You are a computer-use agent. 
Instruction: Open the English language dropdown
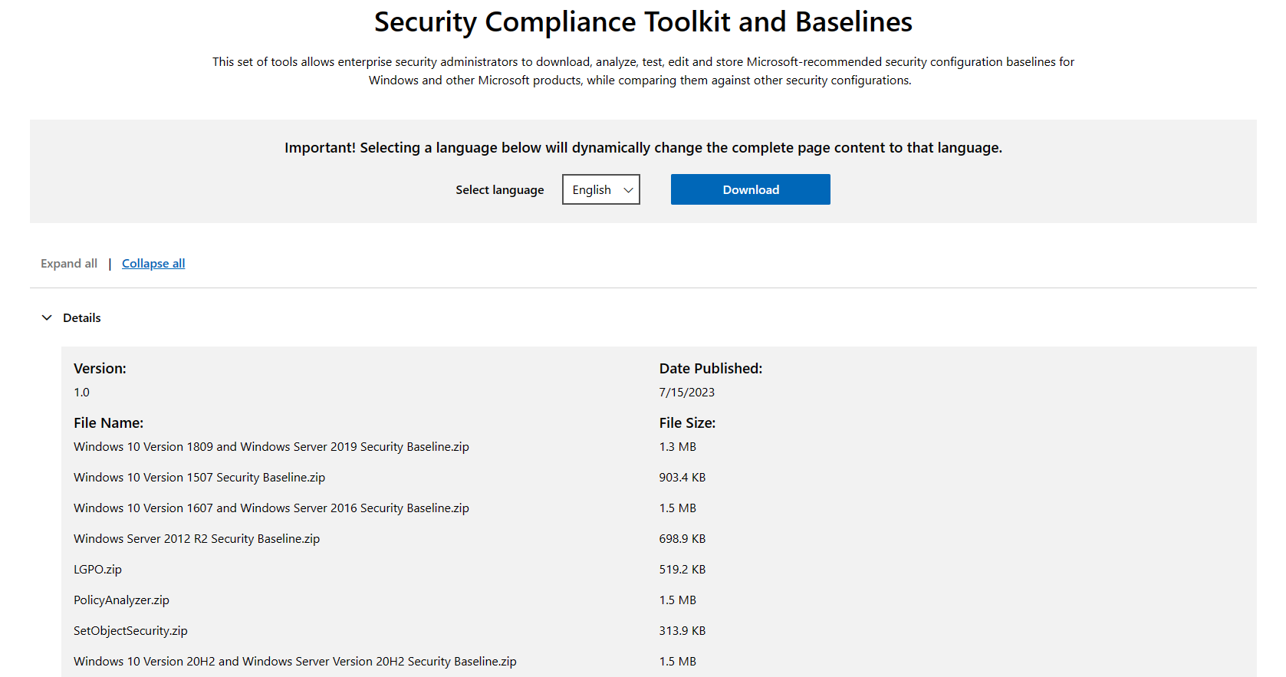click(x=600, y=189)
